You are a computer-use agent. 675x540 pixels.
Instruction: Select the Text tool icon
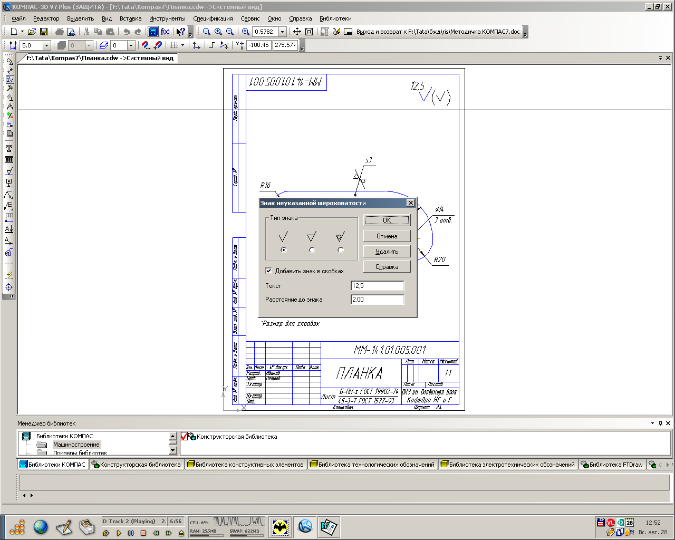pos(9,149)
